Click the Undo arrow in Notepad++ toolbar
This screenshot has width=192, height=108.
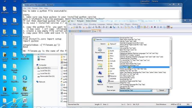[103, 27]
